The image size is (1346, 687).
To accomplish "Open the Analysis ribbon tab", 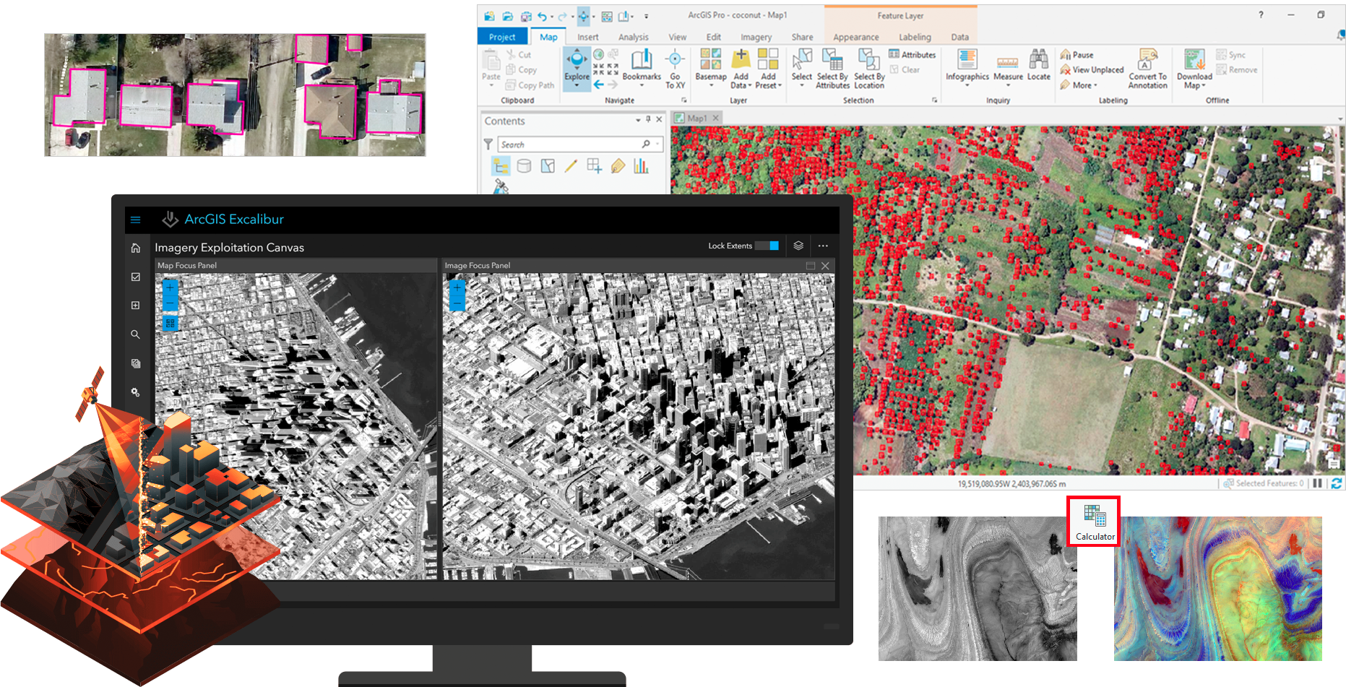I will pyautogui.click(x=633, y=37).
